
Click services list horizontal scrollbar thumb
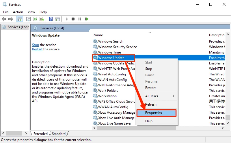coord(136,128)
